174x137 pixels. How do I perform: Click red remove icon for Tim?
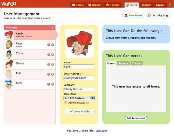(x=49, y=74)
